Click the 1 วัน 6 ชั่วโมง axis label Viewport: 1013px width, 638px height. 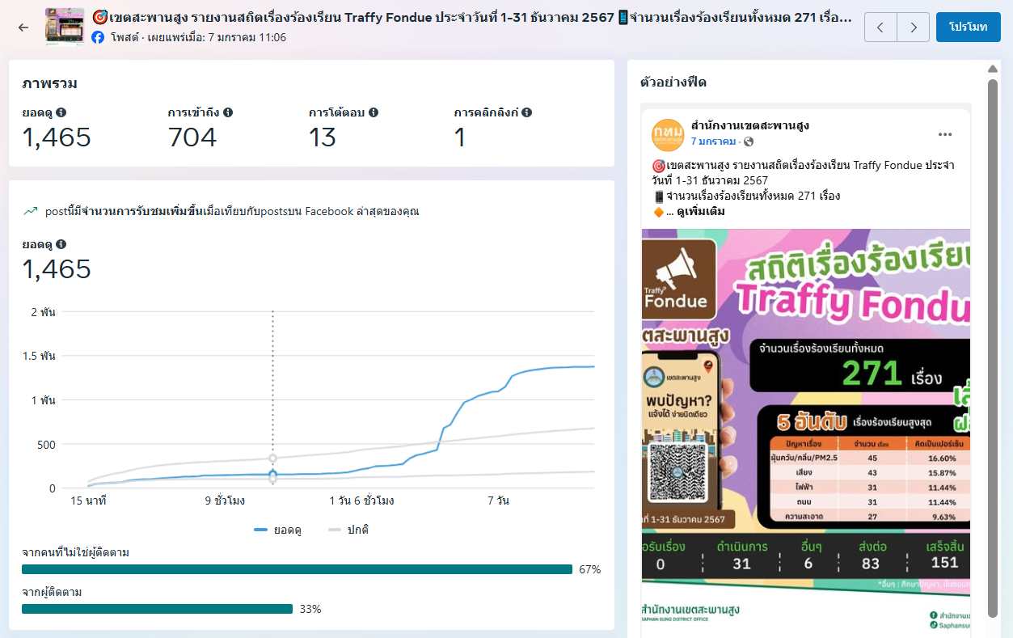coord(361,501)
